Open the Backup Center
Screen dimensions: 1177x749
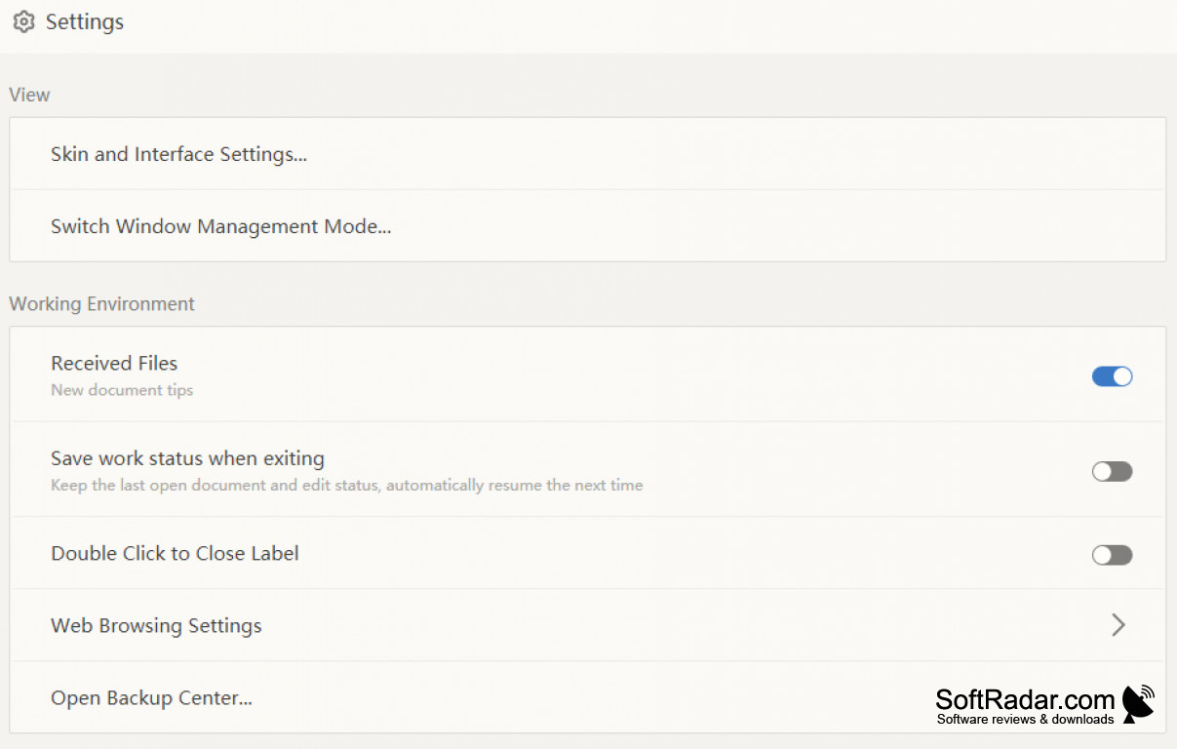(151, 697)
